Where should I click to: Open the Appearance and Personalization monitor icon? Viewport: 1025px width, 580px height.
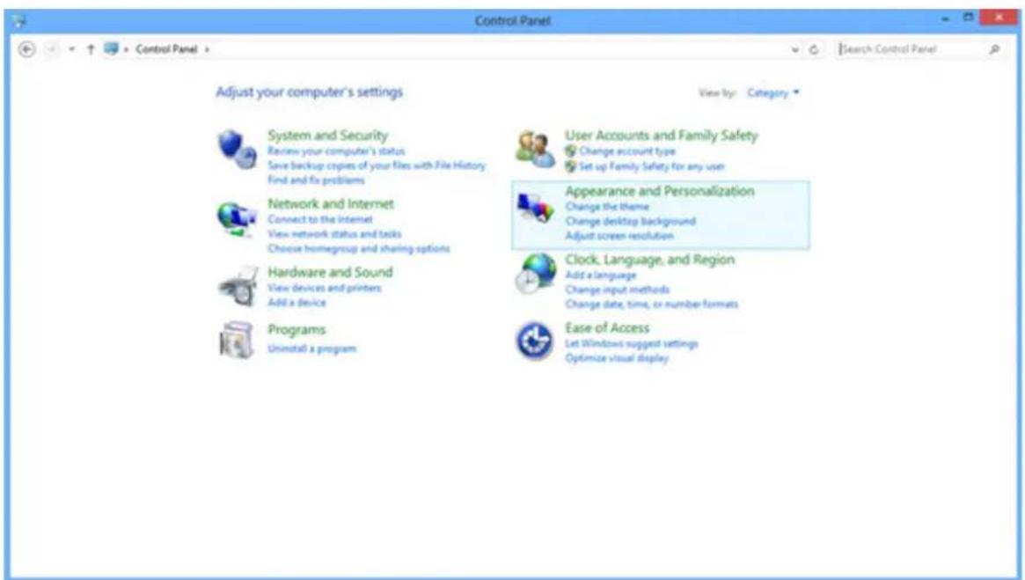tap(536, 209)
